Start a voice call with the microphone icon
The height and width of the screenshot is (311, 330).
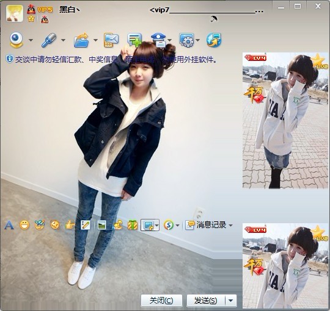(x=49, y=40)
